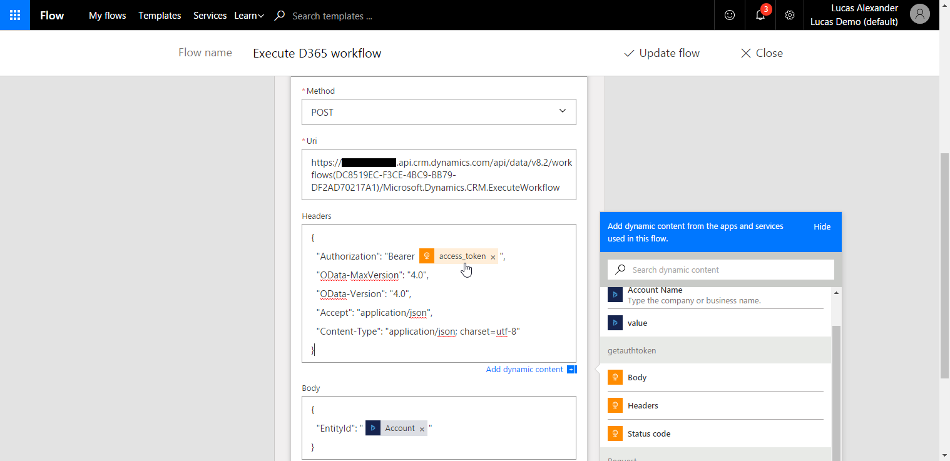
Task: Click Update flow to save
Action: point(661,53)
